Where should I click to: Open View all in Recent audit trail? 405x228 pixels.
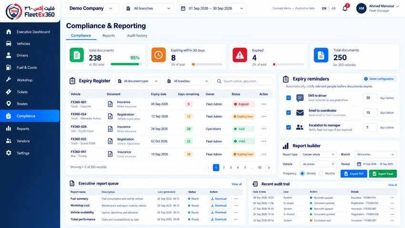[x=392, y=185]
